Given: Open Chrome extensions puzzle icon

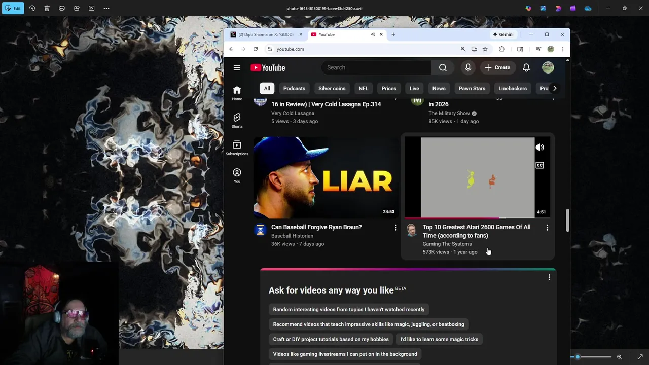Looking at the screenshot, I should tap(502, 49).
